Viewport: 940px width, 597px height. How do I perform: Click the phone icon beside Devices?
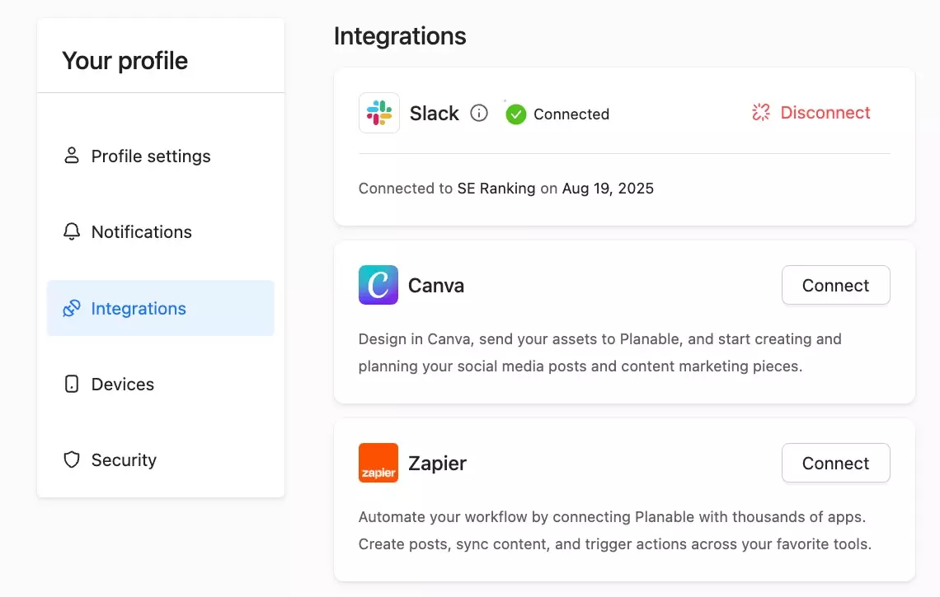point(72,384)
